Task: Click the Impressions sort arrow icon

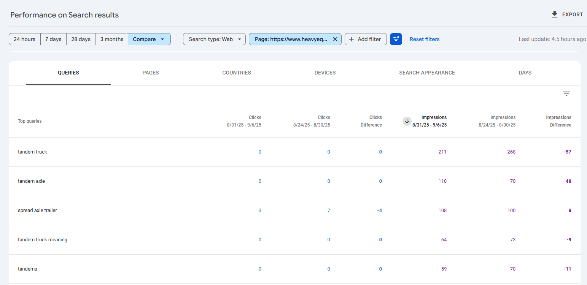Action: click(407, 121)
